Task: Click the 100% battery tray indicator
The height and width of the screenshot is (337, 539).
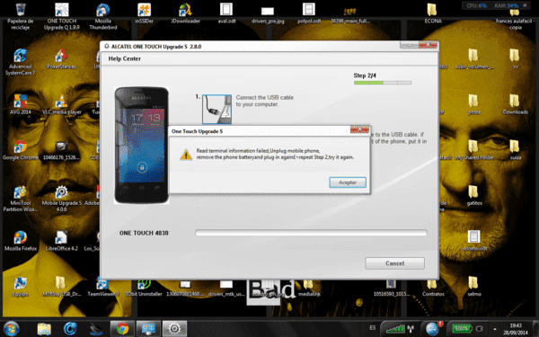Action: click(x=461, y=328)
